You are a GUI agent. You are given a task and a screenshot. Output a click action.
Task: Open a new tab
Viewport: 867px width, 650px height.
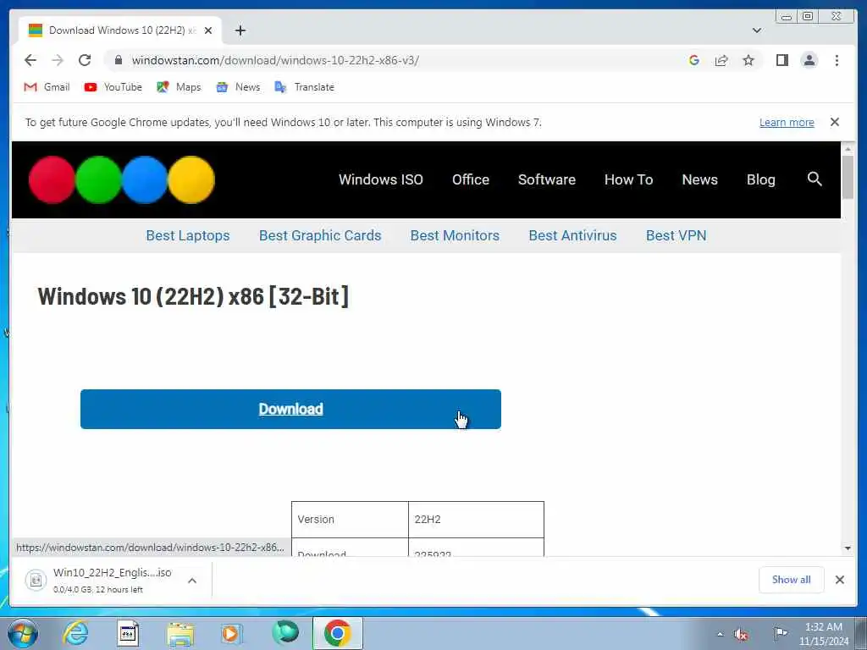240,30
